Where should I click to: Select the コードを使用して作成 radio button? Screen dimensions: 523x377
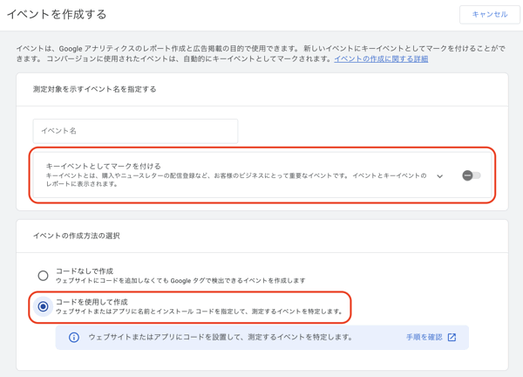tap(43, 306)
